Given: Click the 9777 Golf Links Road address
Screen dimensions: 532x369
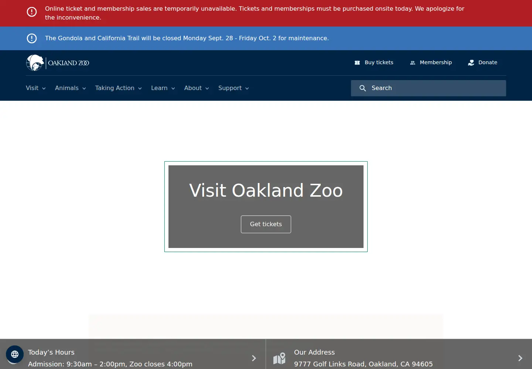Looking at the screenshot, I should pos(364,364).
